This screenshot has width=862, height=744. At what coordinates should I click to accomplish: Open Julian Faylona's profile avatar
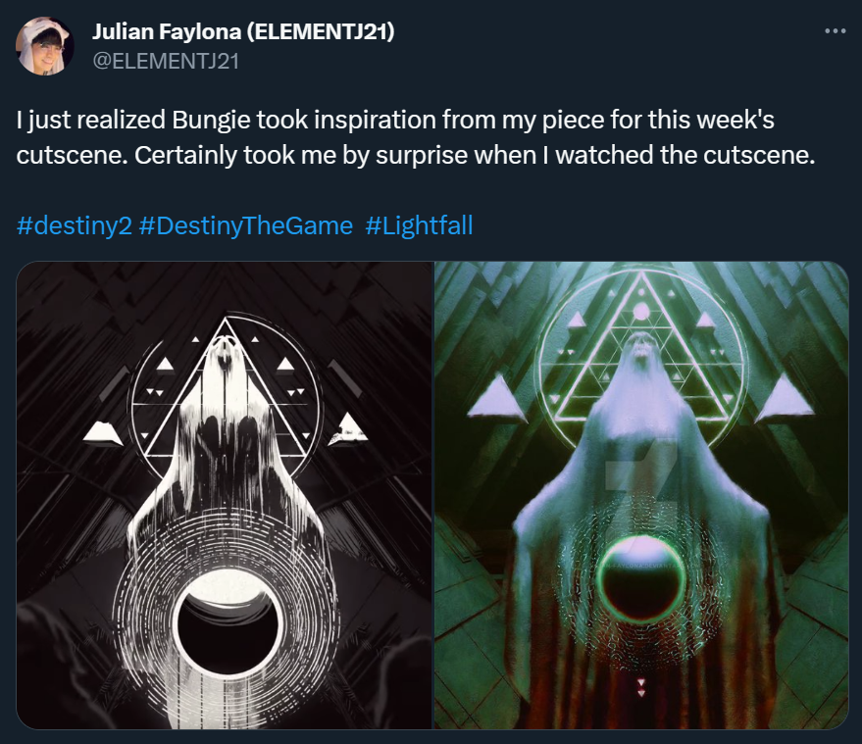(44, 46)
